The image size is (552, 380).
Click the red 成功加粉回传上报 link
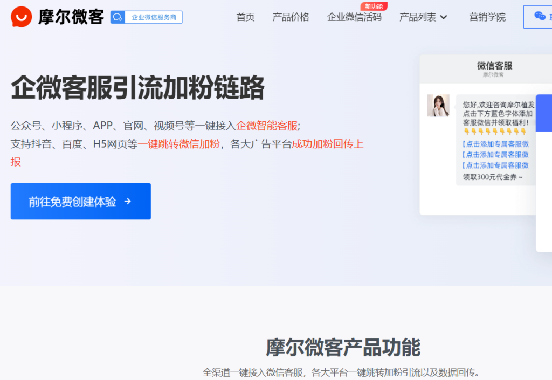[328, 144]
